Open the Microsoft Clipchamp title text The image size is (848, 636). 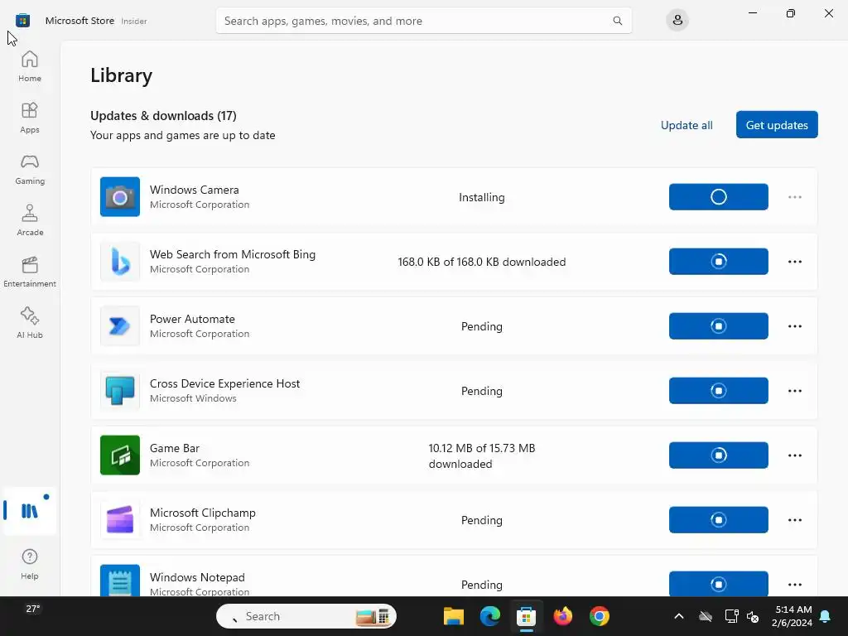pos(202,513)
